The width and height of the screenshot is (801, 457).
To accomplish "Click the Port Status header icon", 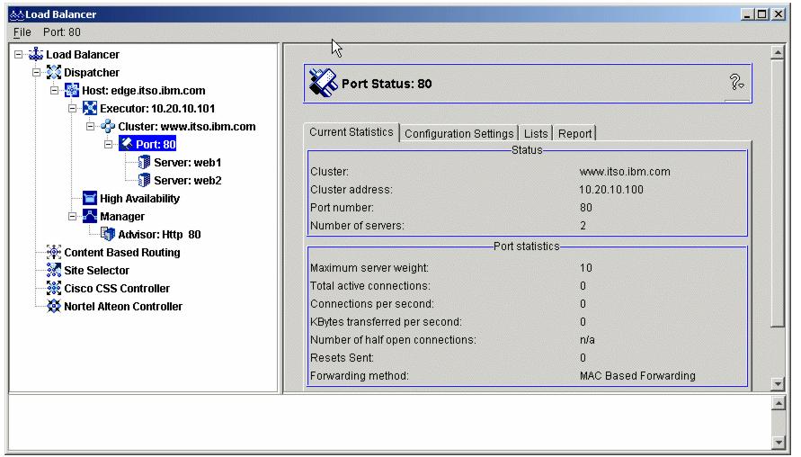I will coord(323,84).
